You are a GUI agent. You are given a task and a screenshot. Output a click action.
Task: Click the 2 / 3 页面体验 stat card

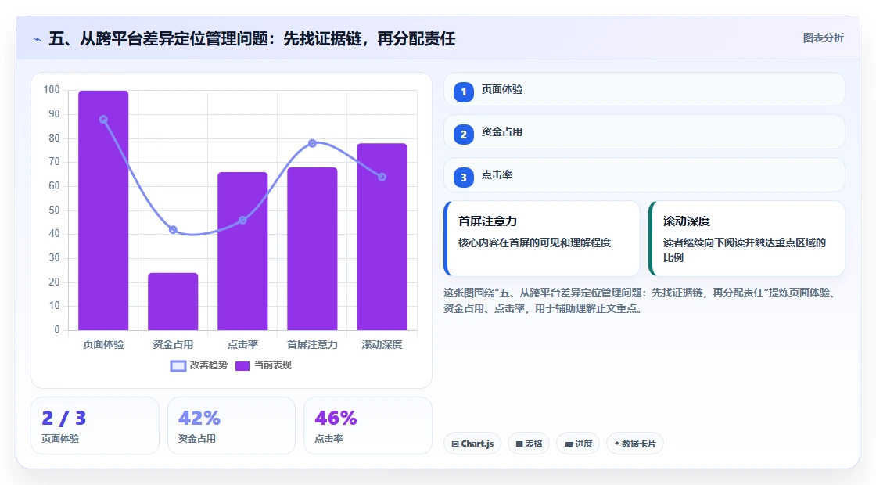coord(95,426)
